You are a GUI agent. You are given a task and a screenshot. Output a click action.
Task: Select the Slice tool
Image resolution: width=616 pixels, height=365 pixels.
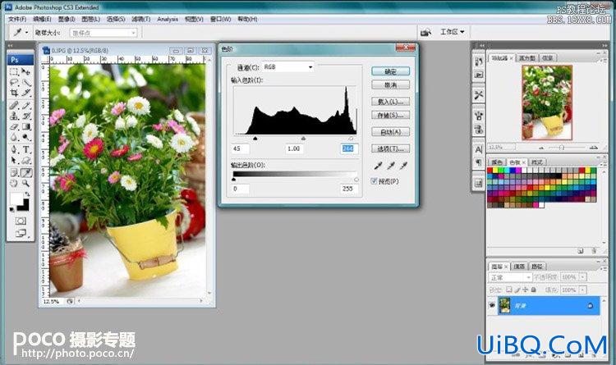tap(26, 93)
